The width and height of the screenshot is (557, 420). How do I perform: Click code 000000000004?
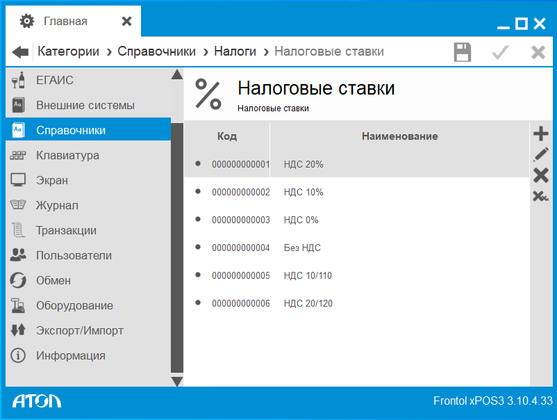pos(241,248)
